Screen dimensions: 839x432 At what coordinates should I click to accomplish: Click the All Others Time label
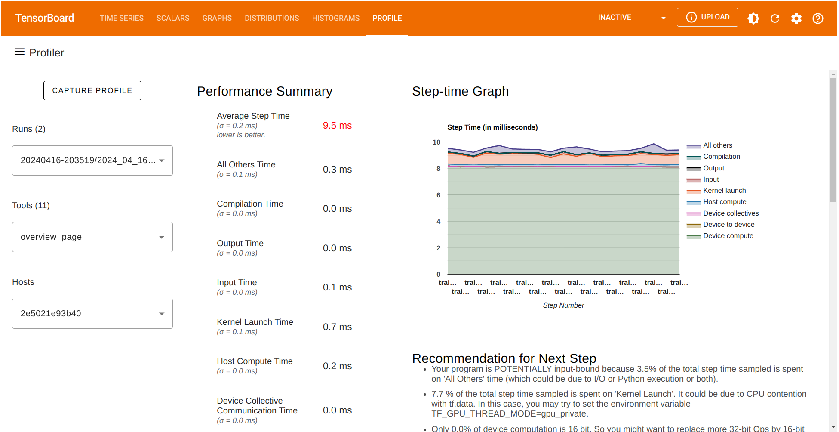pyautogui.click(x=246, y=164)
